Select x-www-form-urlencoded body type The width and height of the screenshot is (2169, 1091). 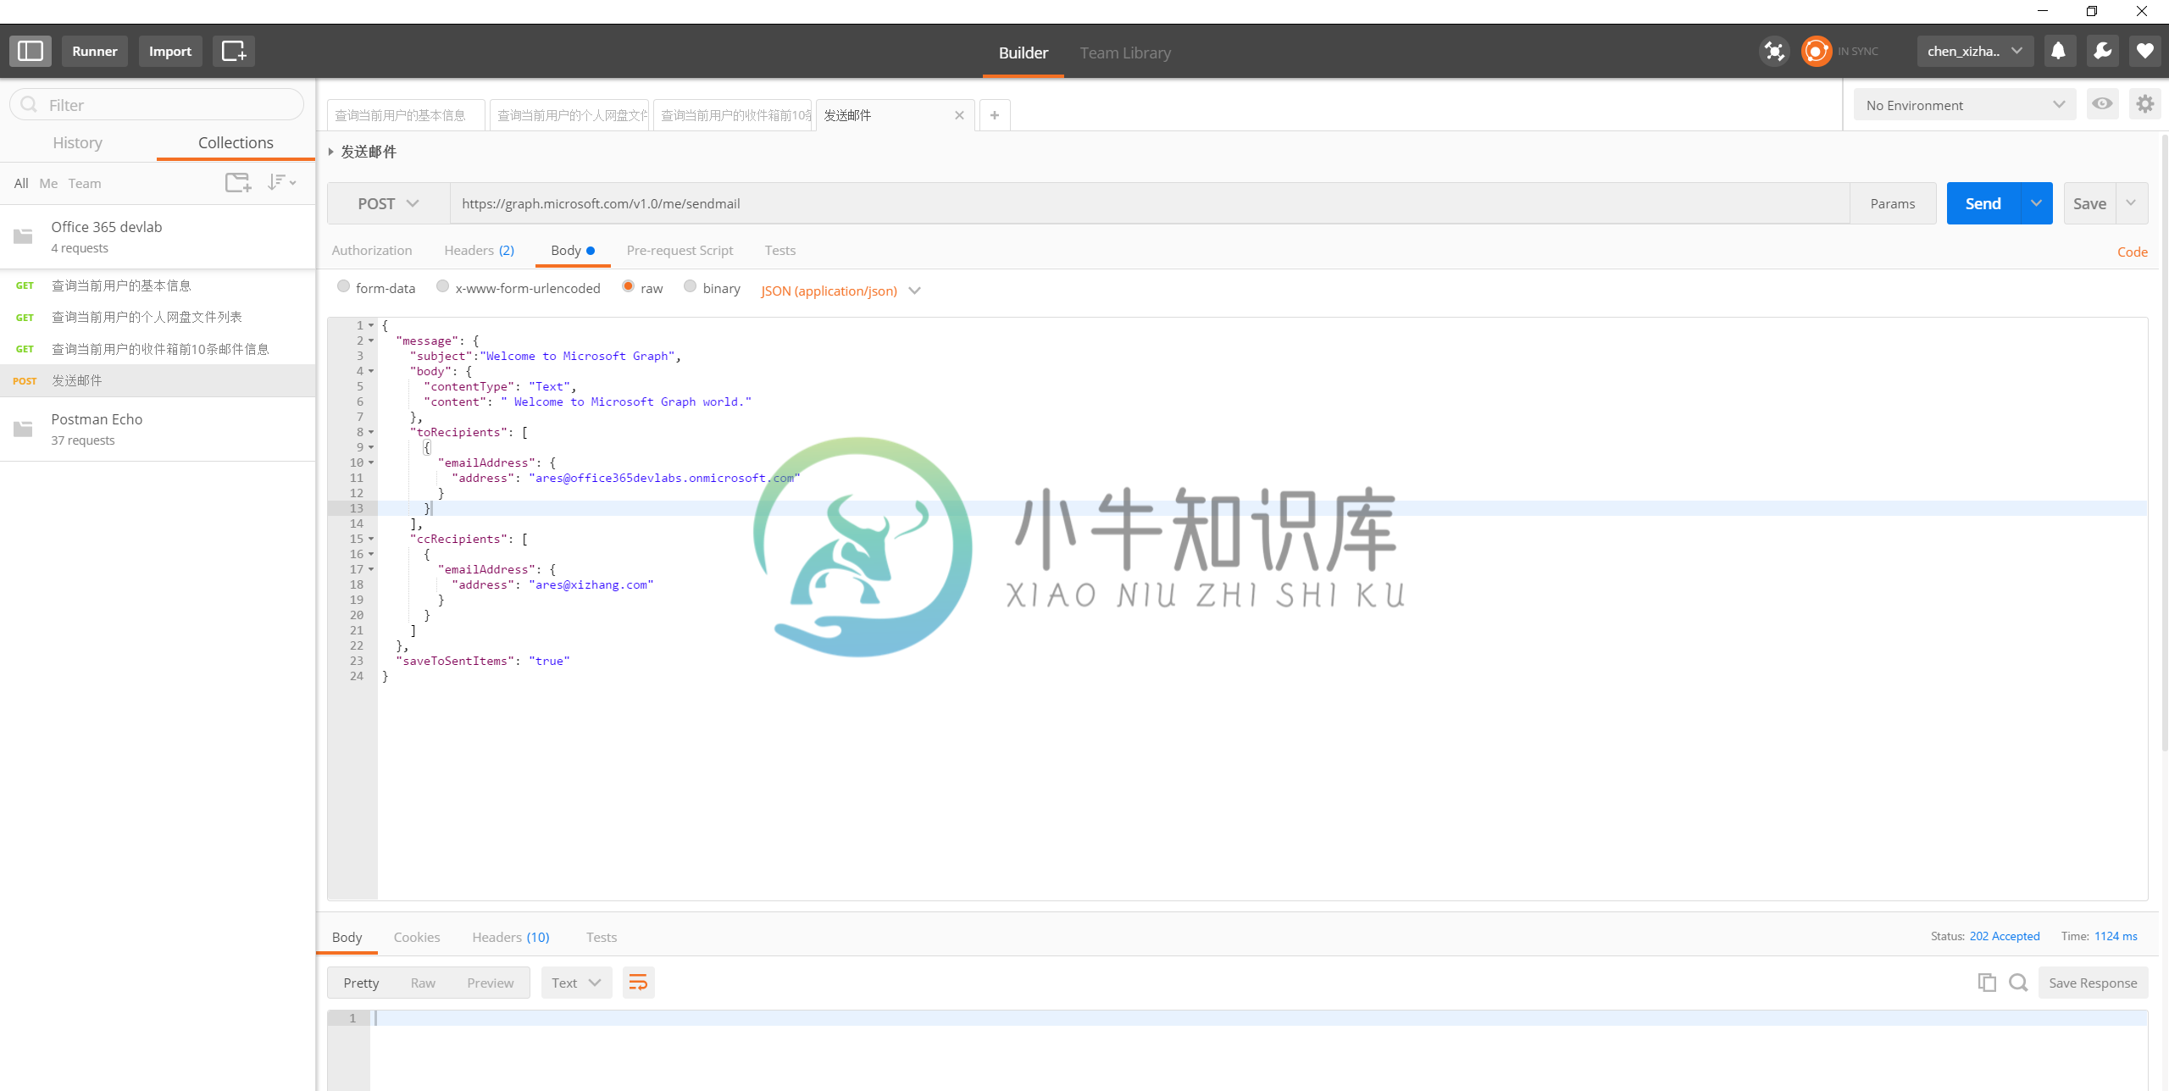pos(442,286)
